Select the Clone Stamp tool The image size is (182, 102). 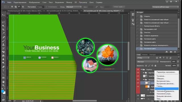tap(3, 44)
